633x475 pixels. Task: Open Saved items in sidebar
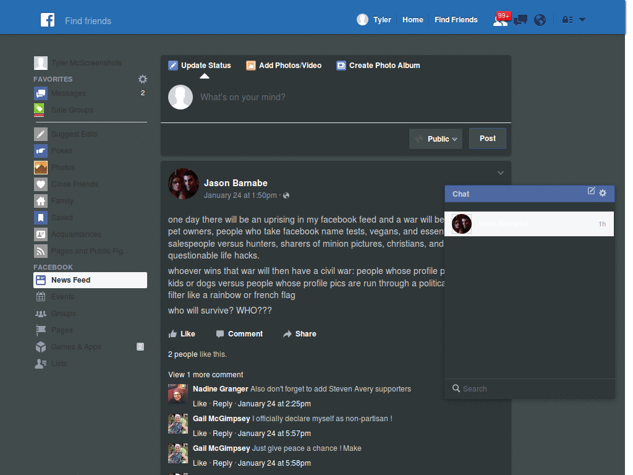(x=90, y=217)
